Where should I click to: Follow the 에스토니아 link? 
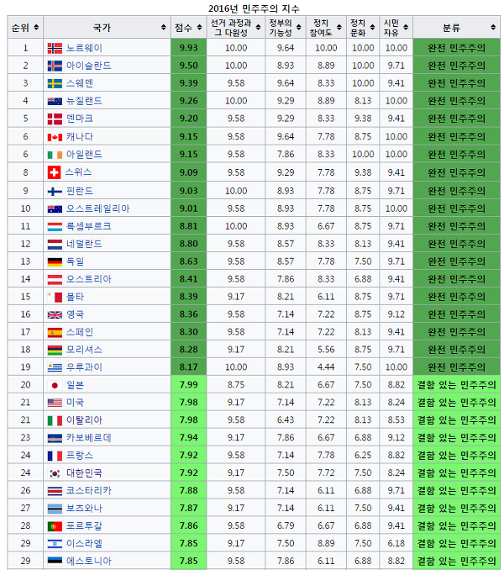[x=89, y=562]
